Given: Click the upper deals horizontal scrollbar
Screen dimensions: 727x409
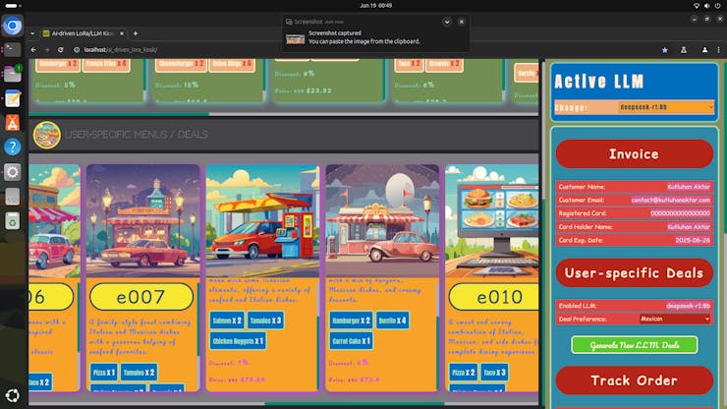Looking at the screenshot, I should pos(119,114).
